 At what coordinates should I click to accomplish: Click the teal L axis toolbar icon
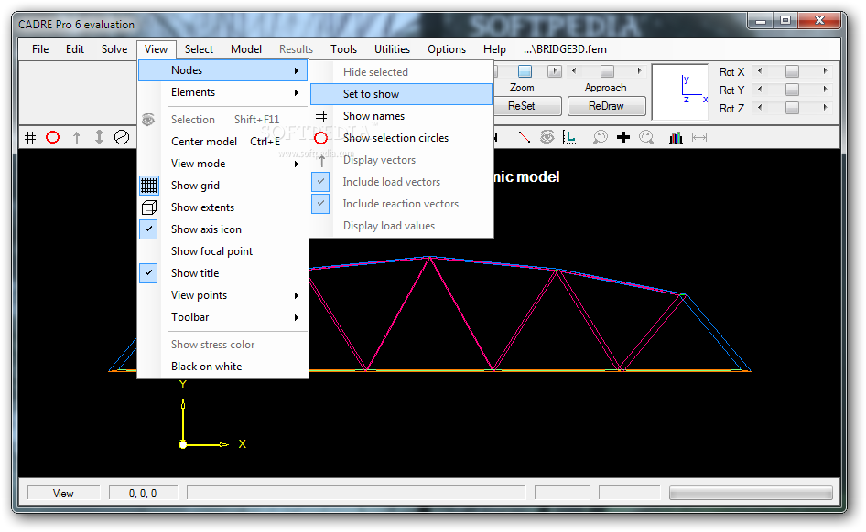pos(569,137)
